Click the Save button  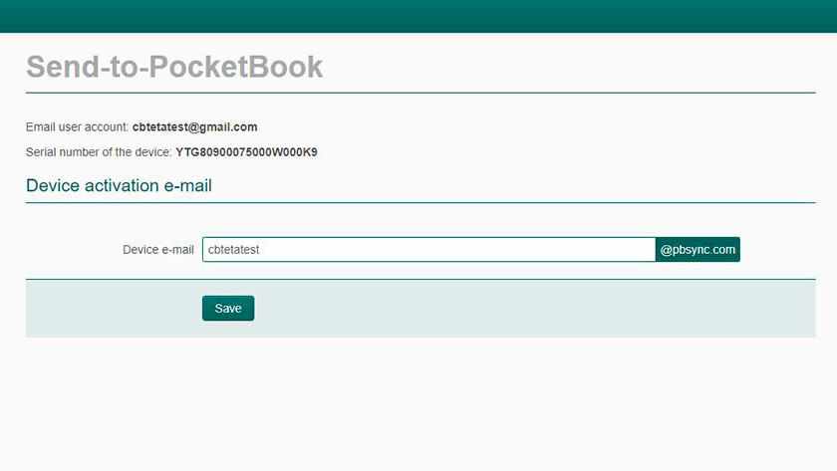228,309
